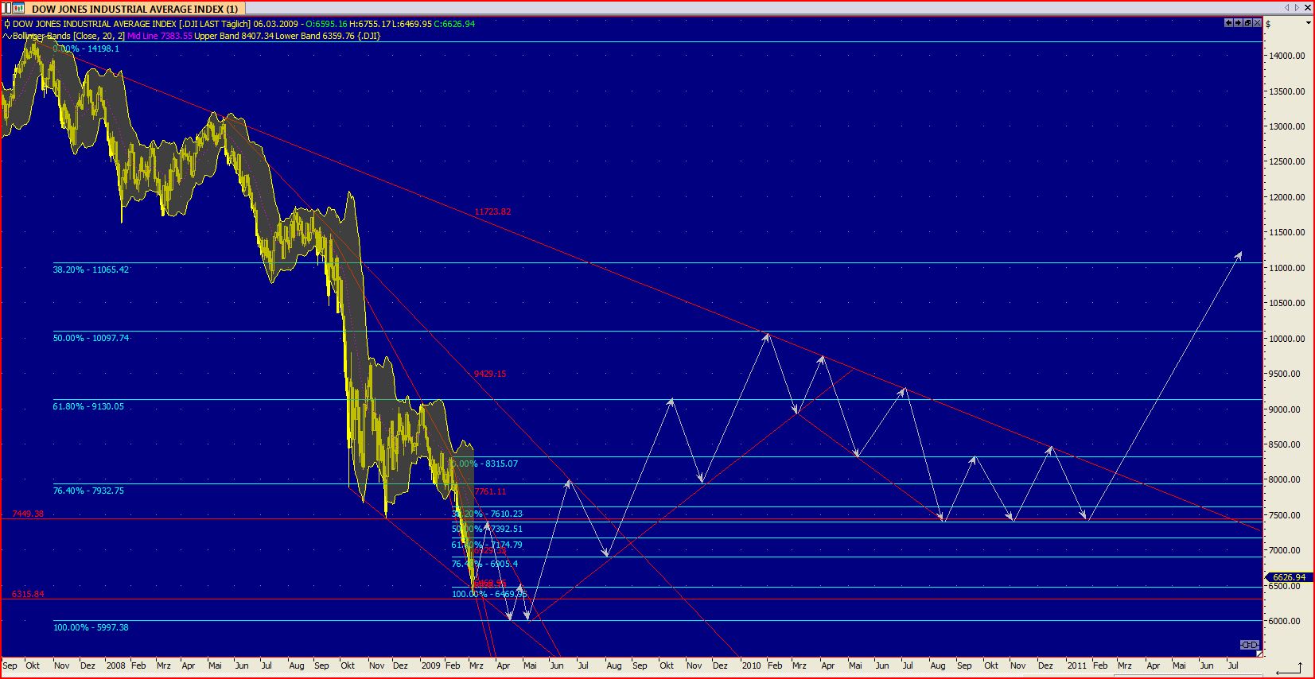
Task: Click the 2010 year label on the time axis
Action: coord(751,665)
